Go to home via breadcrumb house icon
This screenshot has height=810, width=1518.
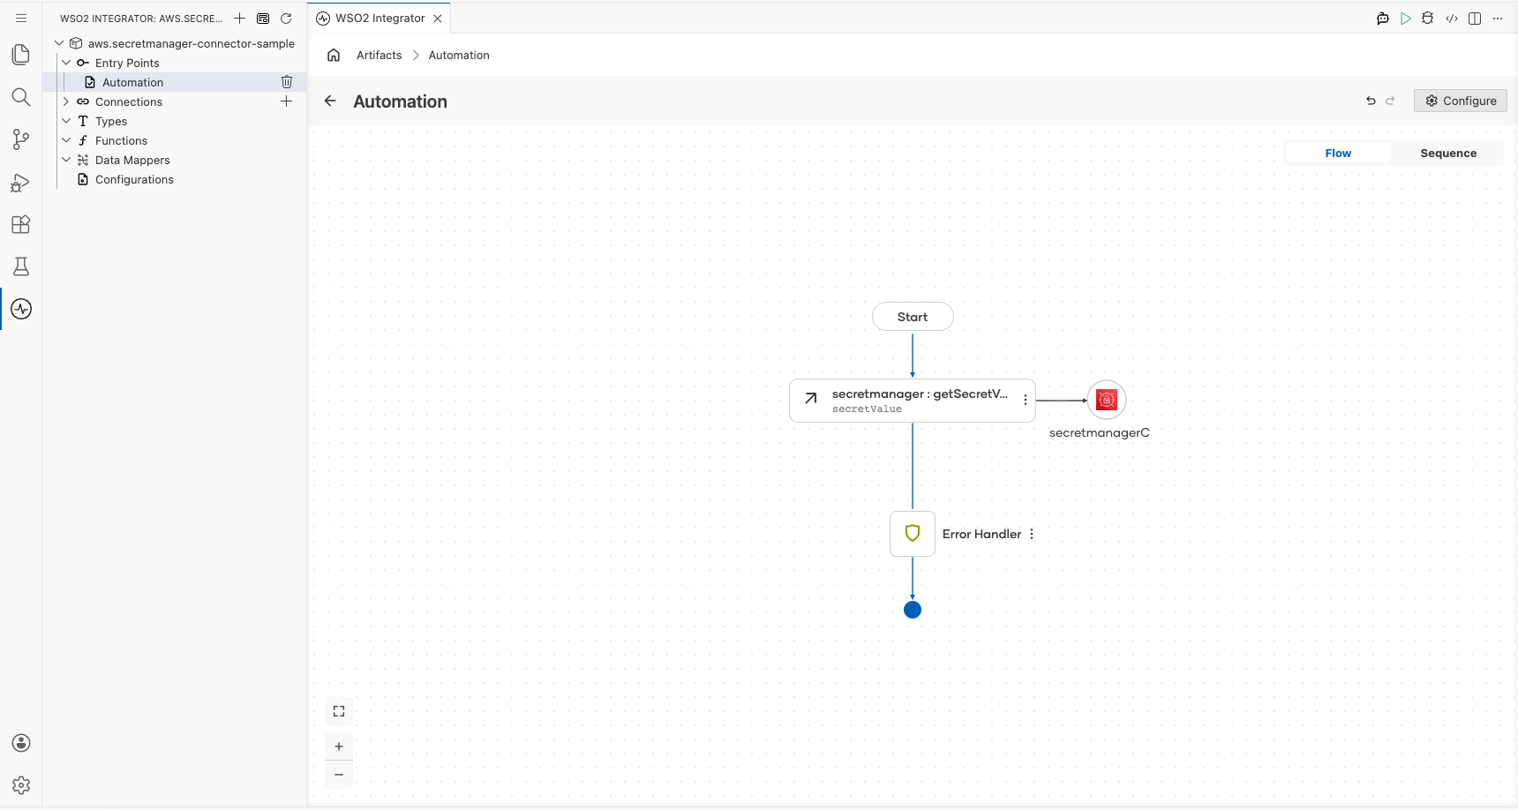334,55
